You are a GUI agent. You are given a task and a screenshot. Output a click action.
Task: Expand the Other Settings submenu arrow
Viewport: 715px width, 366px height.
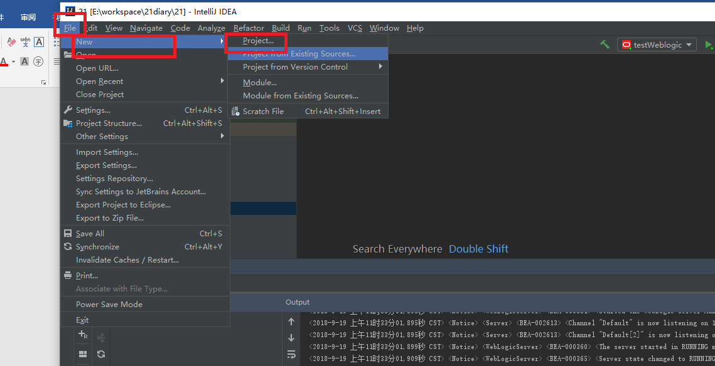click(222, 135)
